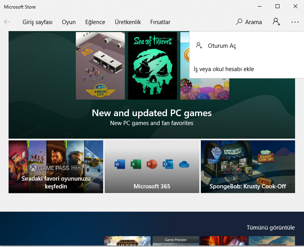The image size is (304, 247).
Task: Open the SpongeBob: Krusty Cook-Off tile
Action: coord(248,167)
